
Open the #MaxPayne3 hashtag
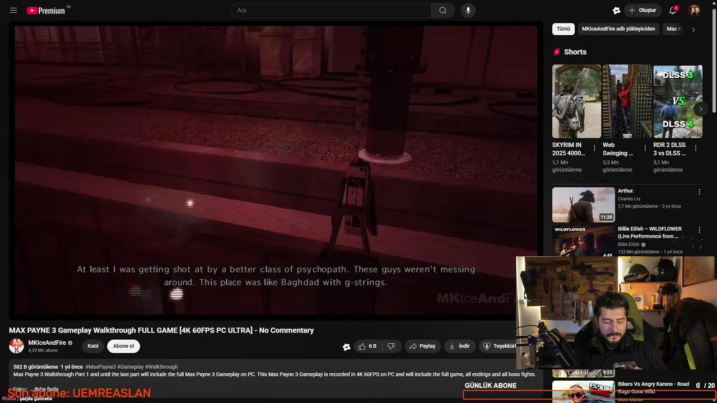(x=100, y=367)
